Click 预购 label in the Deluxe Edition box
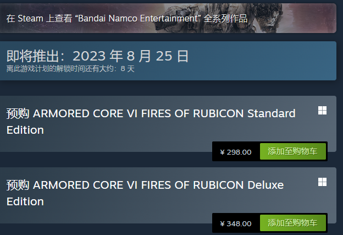This screenshot has height=235, width=343. coord(18,185)
